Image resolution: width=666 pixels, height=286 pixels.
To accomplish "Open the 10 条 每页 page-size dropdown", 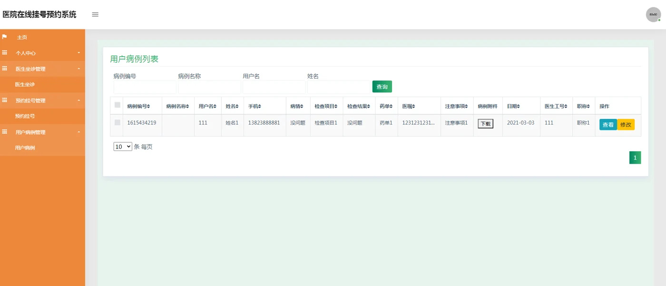I will pyautogui.click(x=123, y=147).
